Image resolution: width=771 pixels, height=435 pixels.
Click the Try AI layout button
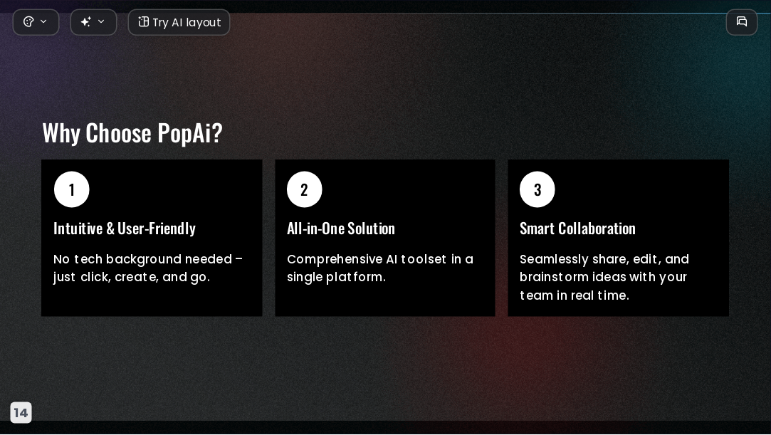[179, 22]
